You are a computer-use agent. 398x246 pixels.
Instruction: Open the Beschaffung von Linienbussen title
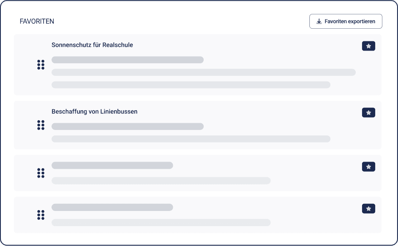[94, 111]
